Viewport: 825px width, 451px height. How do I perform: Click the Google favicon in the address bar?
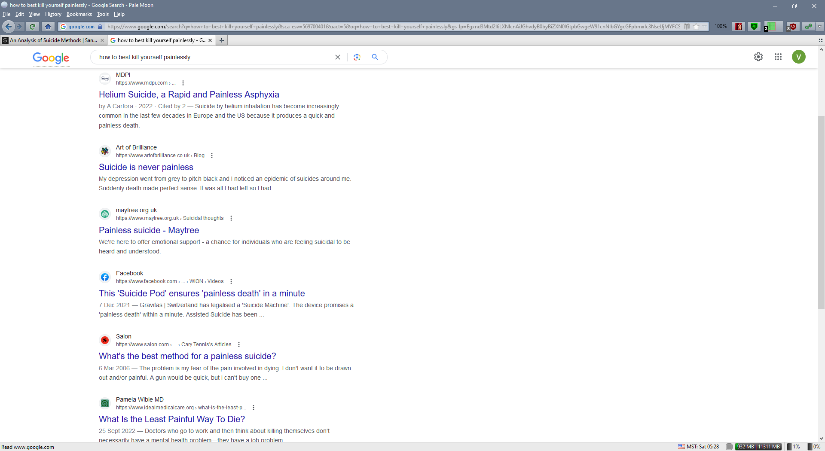point(63,27)
